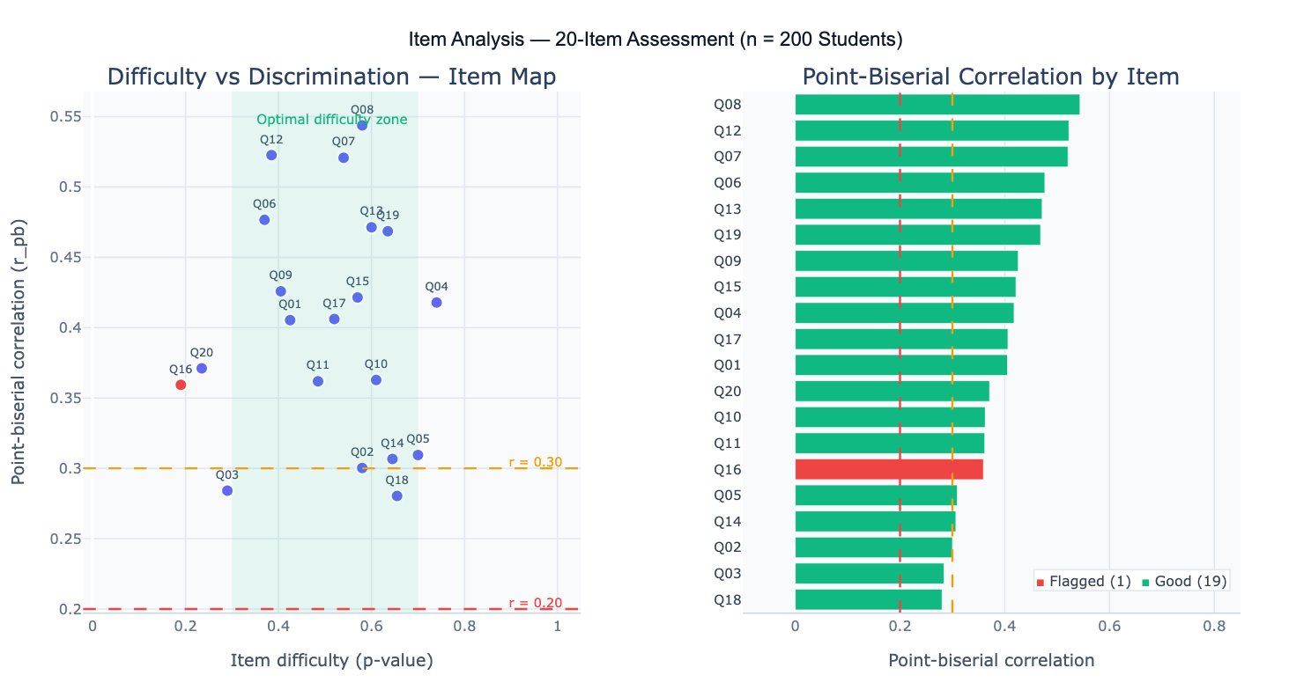This screenshot has height=690, width=1311.
Task: Click the red Q16 bar in bar chart
Action: 889,470
